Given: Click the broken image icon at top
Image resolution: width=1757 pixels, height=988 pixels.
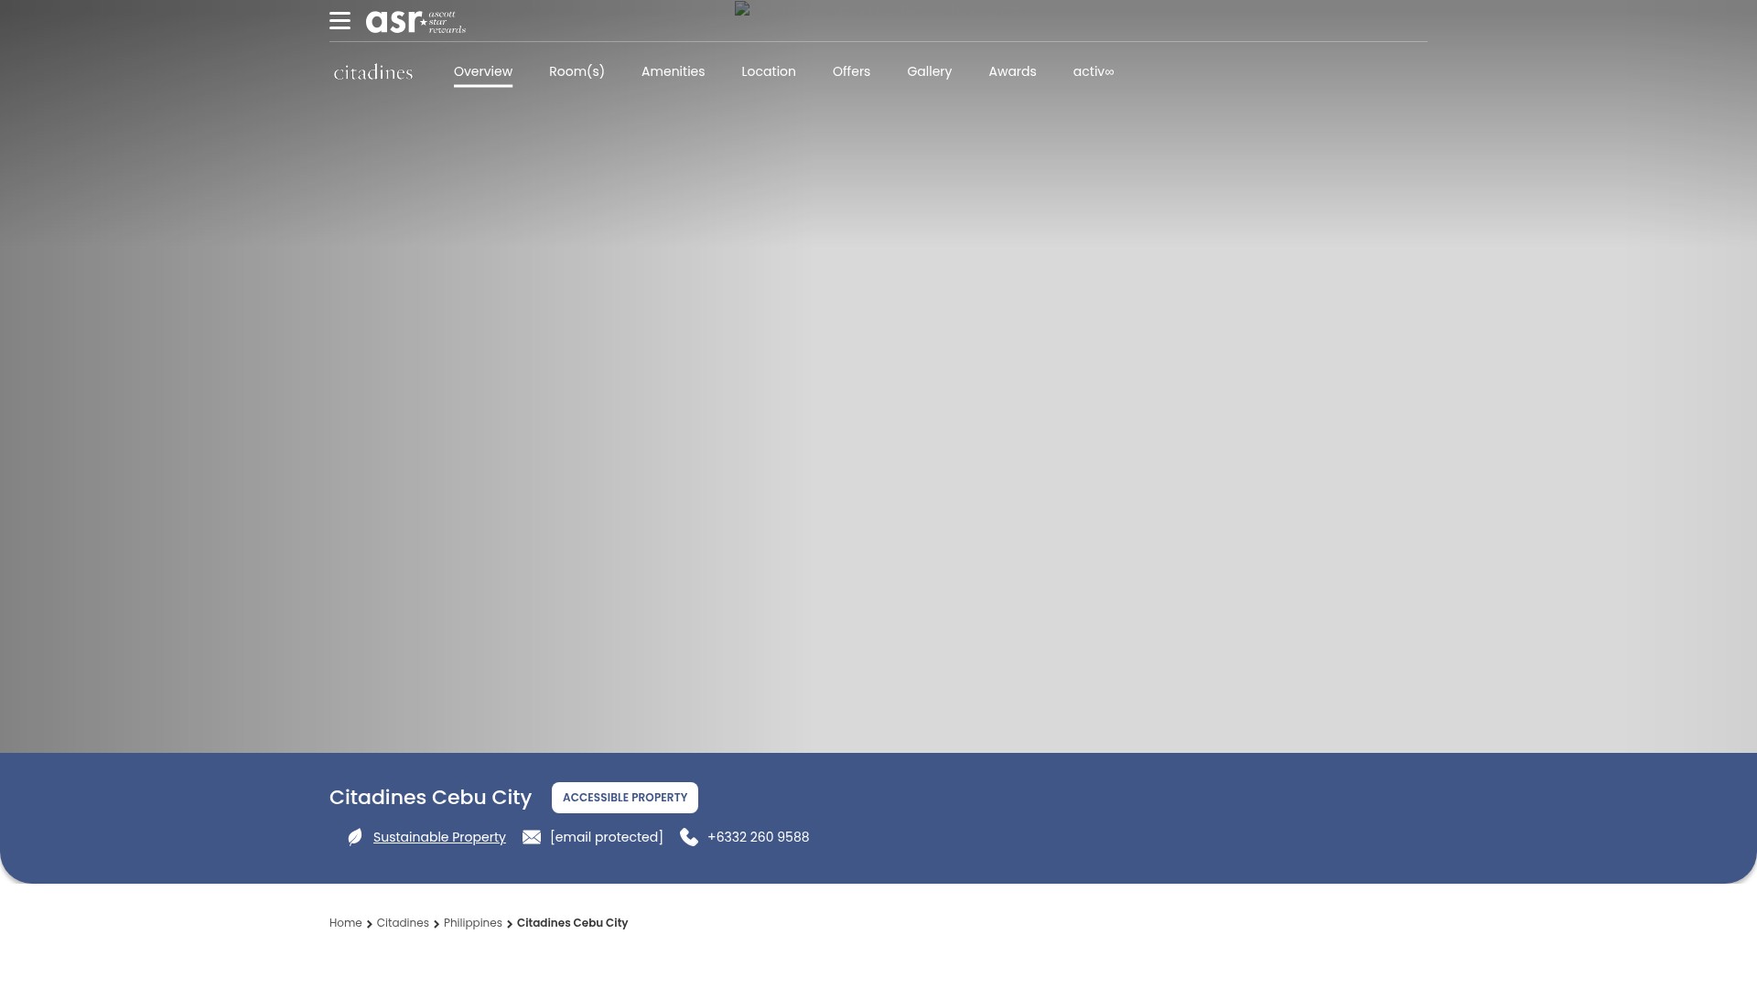Looking at the screenshot, I should click(742, 8).
